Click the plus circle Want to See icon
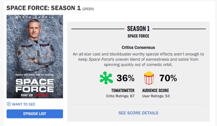Viewport: 217px width, 126px height. pyautogui.click(x=9, y=104)
